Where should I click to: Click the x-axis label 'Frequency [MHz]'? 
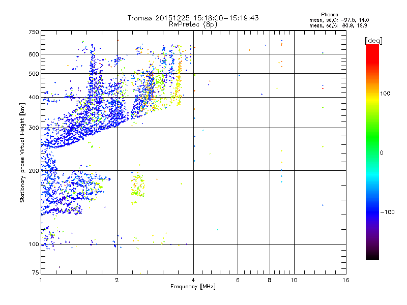tap(193, 287)
